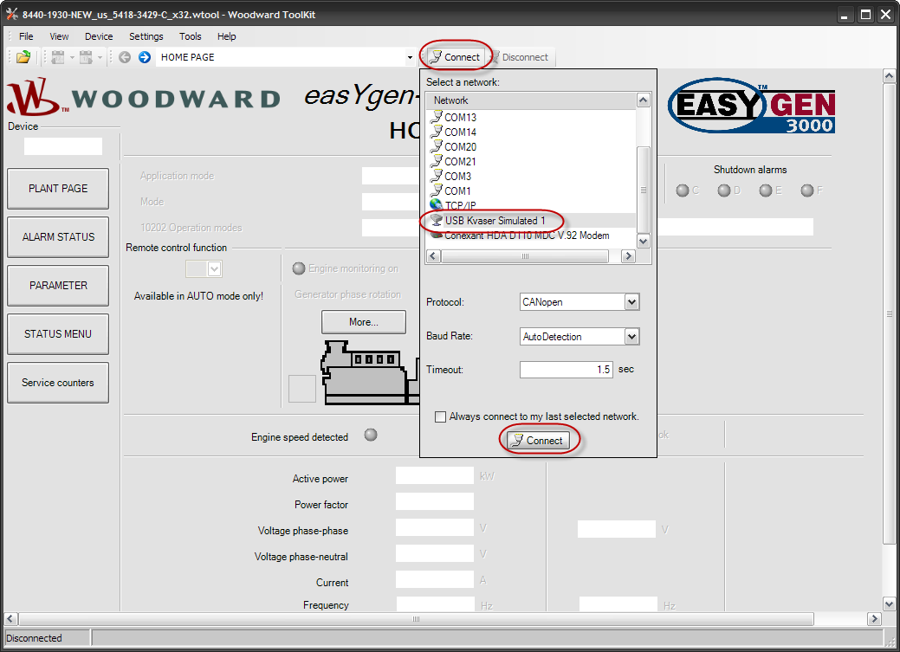This screenshot has width=900, height=652.
Task: Click the open folder toolbar icon
Action: 23,57
